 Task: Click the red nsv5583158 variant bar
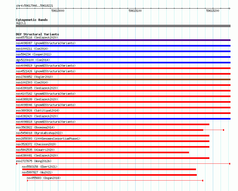pos(109,169)
